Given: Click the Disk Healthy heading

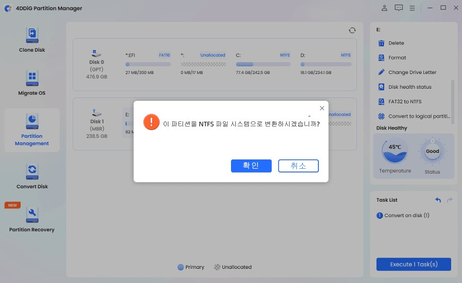Looking at the screenshot, I should coord(391,128).
